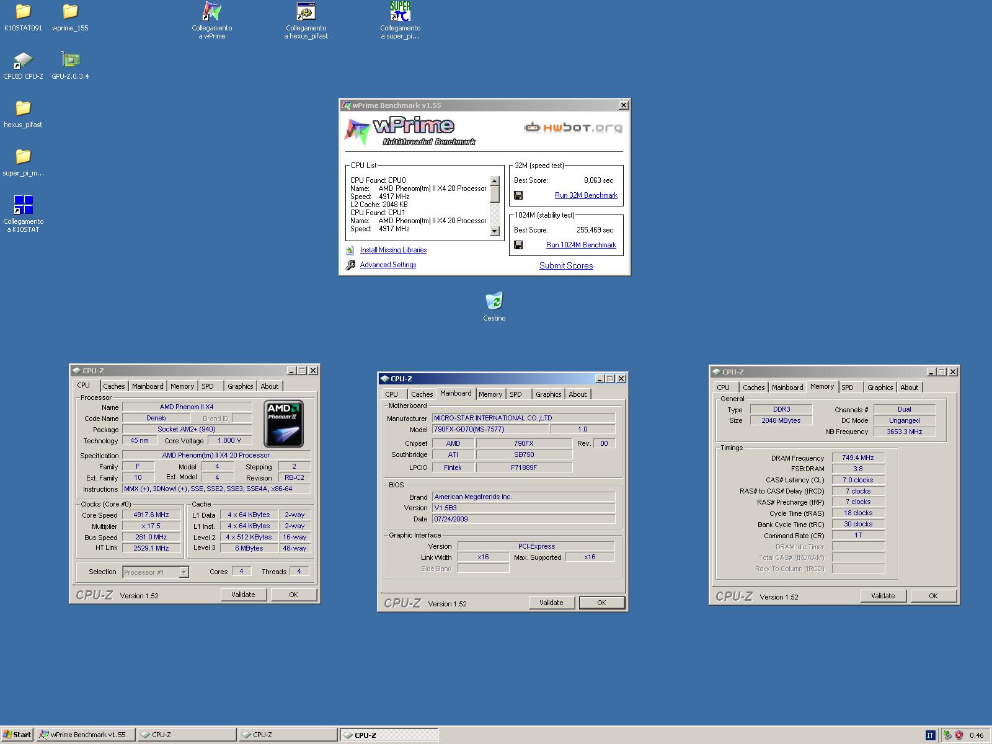This screenshot has height=744, width=992.
Task: Open About tab in left CPU-Z window
Action: [x=269, y=386]
